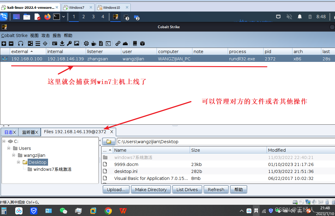335x216 pixels.
Task: Click the Upload... button
Action: [x=116, y=190]
